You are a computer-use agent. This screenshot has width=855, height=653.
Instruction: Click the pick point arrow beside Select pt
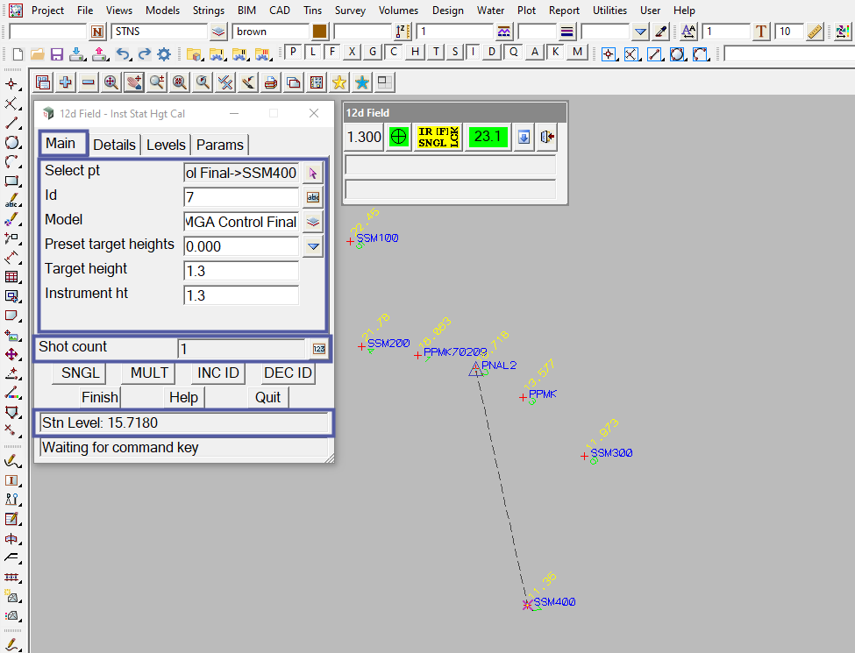313,173
